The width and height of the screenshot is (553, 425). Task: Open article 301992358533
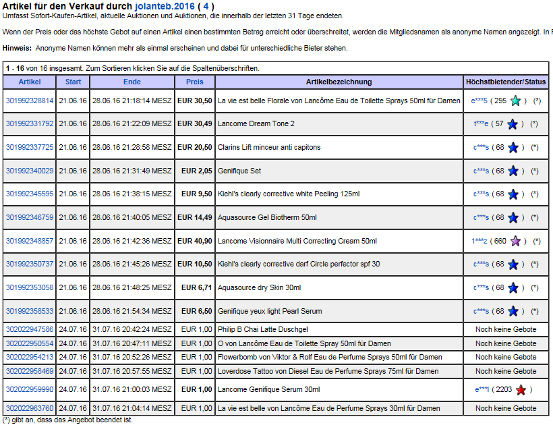pyautogui.click(x=30, y=312)
